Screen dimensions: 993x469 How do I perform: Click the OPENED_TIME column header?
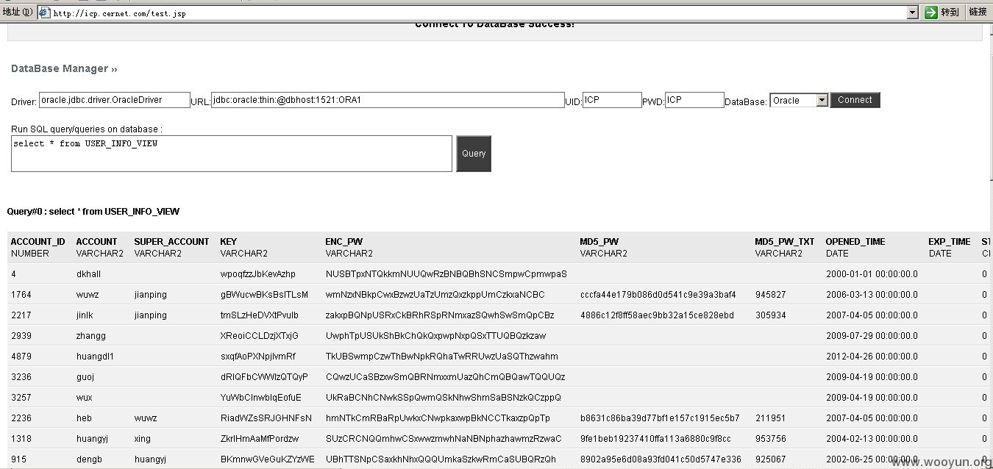click(855, 241)
